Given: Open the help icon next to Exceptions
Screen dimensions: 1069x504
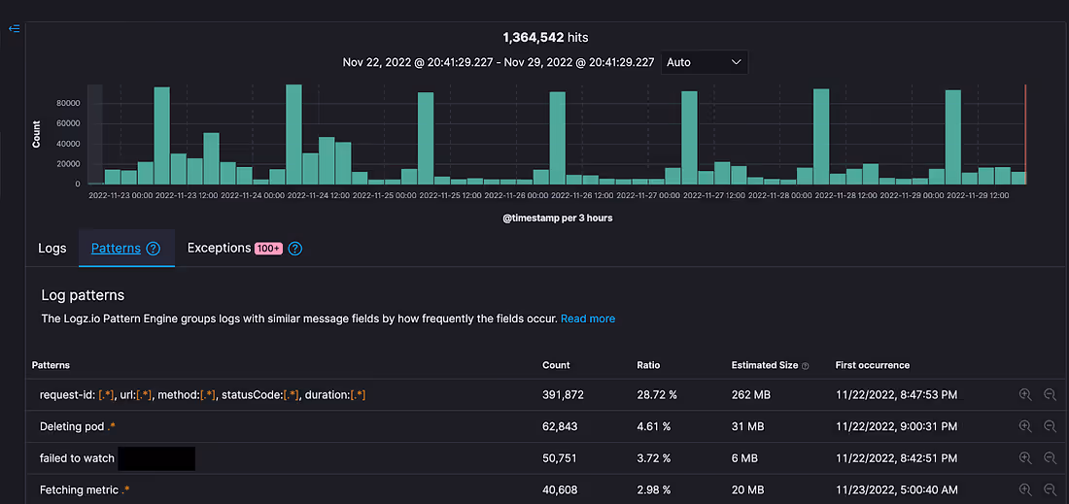Looking at the screenshot, I should pyautogui.click(x=294, y=249).
